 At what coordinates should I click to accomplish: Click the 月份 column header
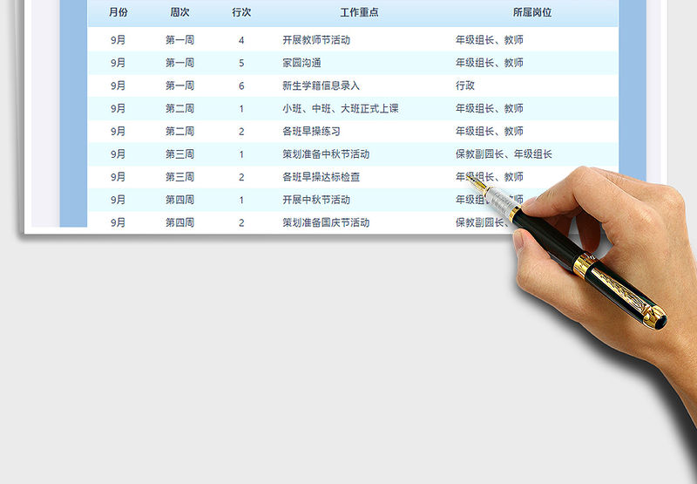[x=118, y=13]
